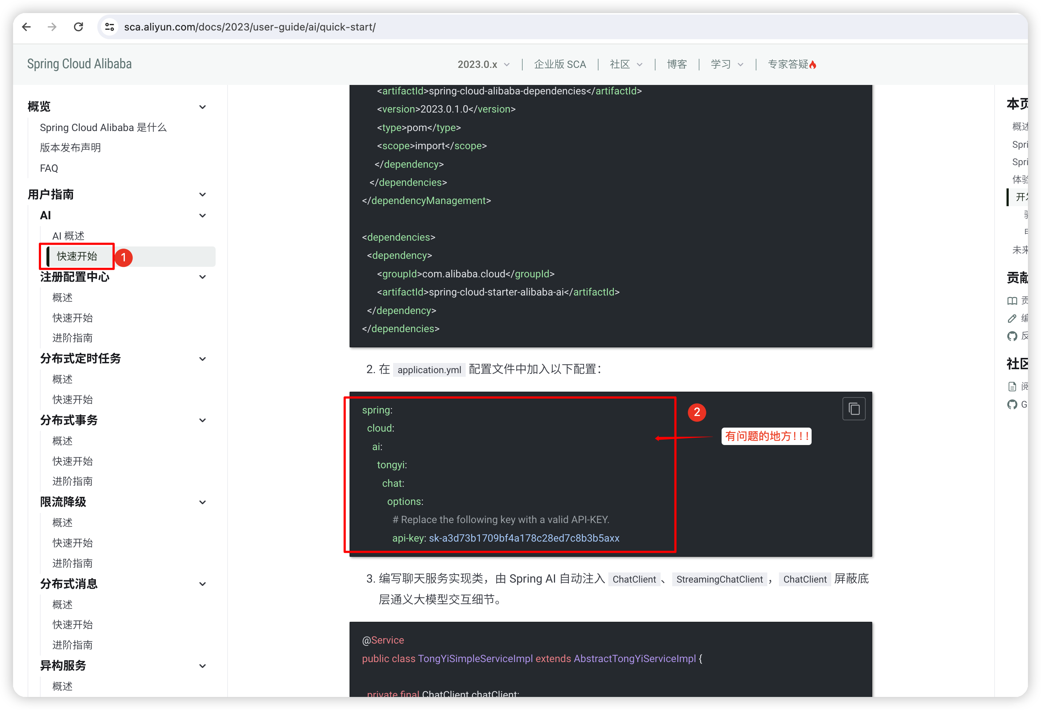This screenshot has width=1041, height=710.
Task: Open 快速开始 under 限流降级
Action: [x=73, y=543]
